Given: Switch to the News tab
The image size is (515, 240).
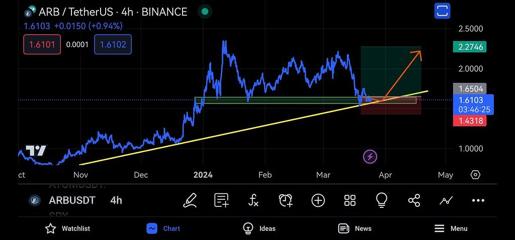Looking at the screenshot, I should pyautogui.click(x=355, y=228).
